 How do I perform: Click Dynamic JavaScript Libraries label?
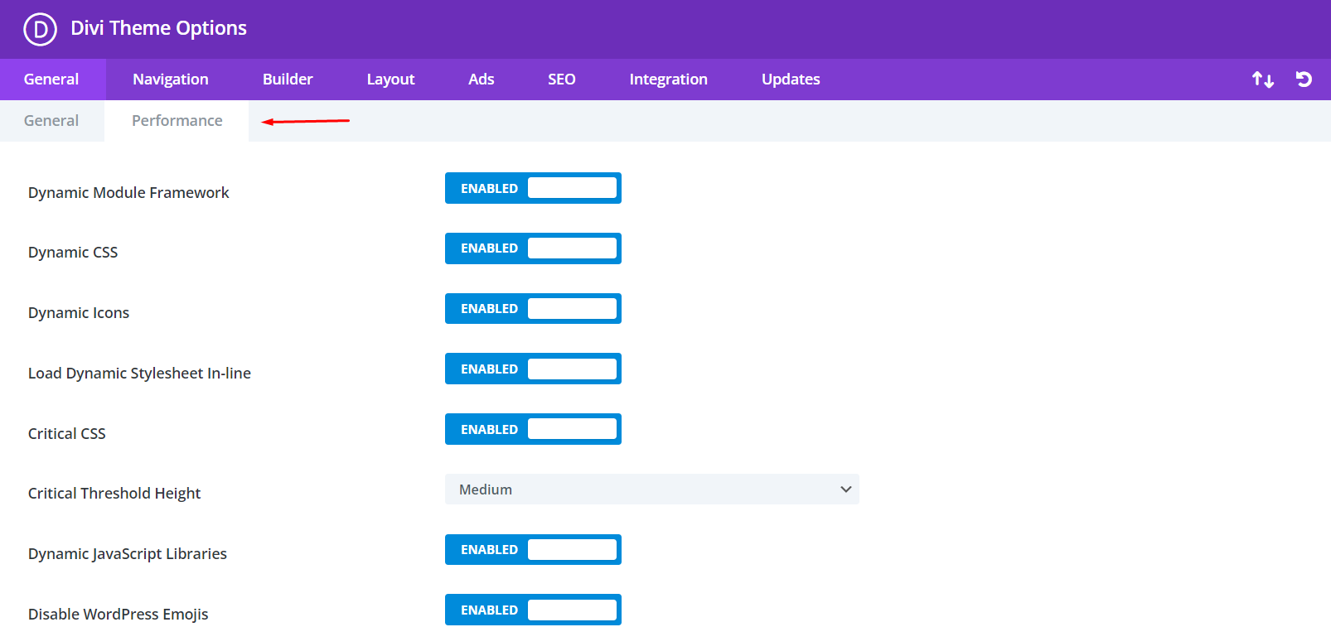tap(128, 554)
